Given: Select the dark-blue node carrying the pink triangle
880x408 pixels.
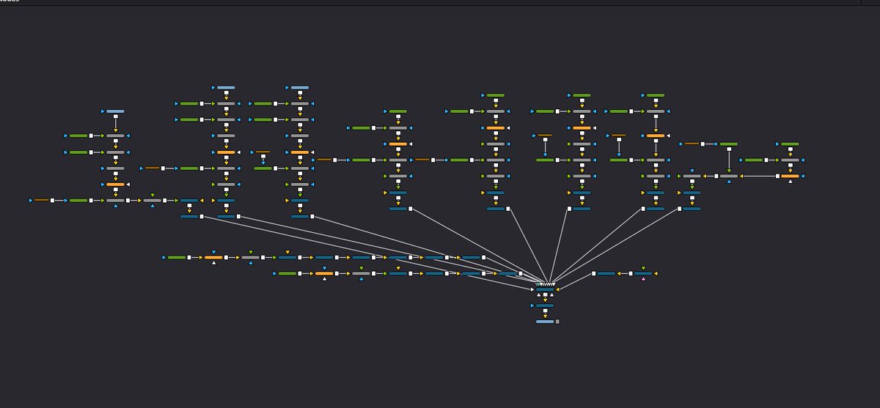Looking at the screenshot, I should click(x=643, y=273).
